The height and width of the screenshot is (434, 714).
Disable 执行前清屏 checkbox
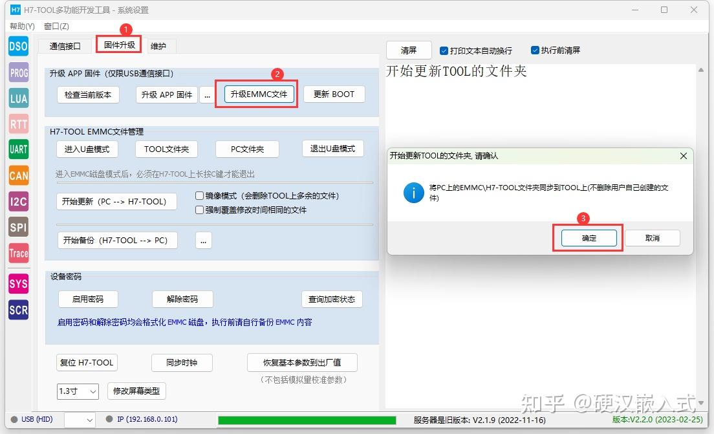(535, 50)
